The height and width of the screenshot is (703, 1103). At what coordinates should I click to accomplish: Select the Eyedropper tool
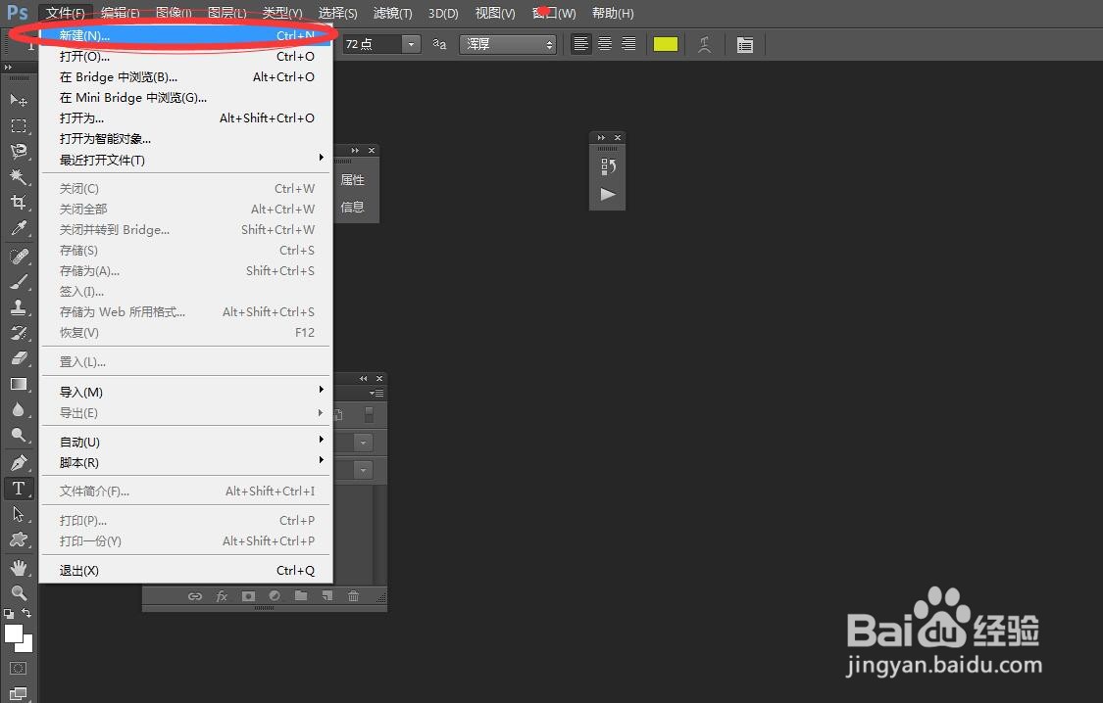(19, 228)
